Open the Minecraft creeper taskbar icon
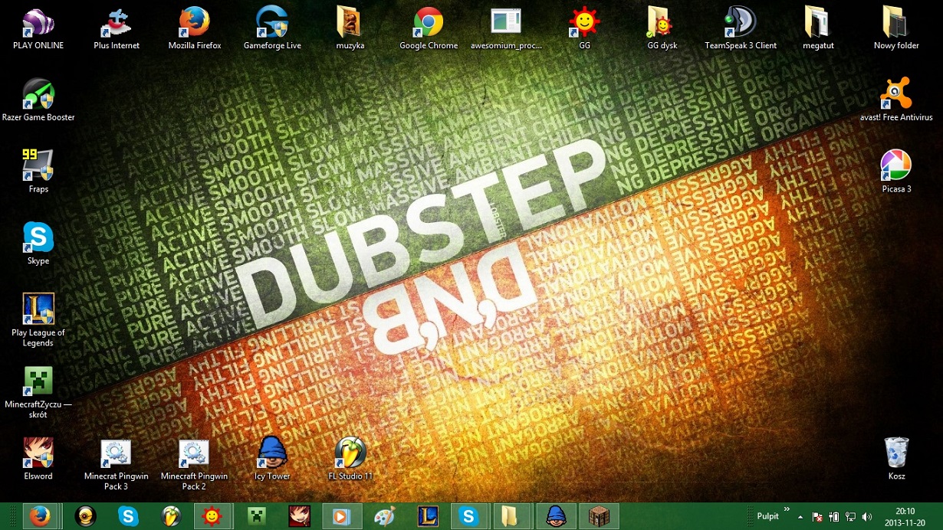Screen dimensions: 943x530 click(256, 517)
